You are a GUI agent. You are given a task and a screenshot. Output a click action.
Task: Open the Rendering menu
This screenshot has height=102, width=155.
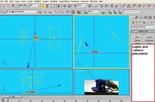75,1
